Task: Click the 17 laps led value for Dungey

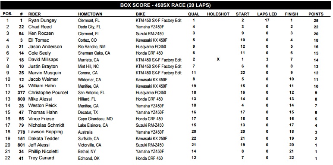Action: coord(267,20)
